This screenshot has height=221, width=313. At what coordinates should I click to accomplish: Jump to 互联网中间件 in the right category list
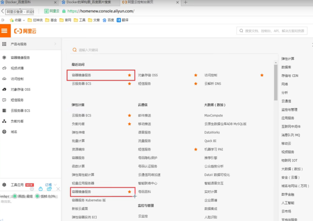coord(291,126)
